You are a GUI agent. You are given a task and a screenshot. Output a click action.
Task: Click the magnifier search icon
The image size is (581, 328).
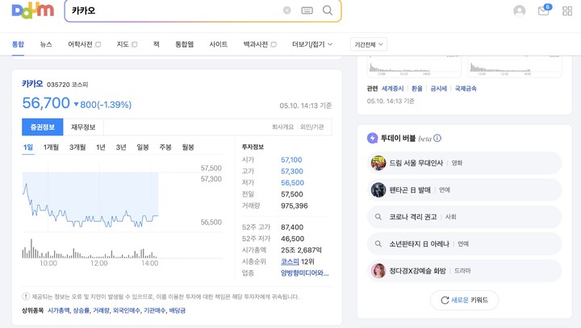[x=328, y=10]
